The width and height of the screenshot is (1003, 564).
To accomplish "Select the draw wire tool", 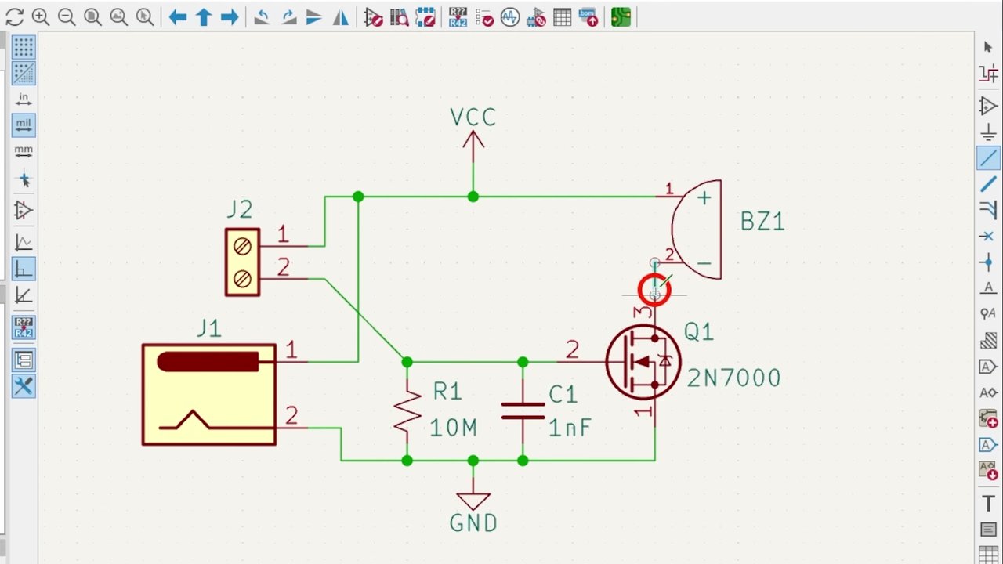I will coord(988,157).
